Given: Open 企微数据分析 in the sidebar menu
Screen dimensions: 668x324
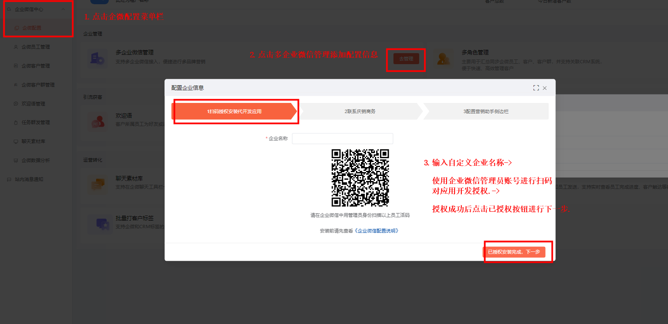Looking at the screenshot, I should point(36,160).
